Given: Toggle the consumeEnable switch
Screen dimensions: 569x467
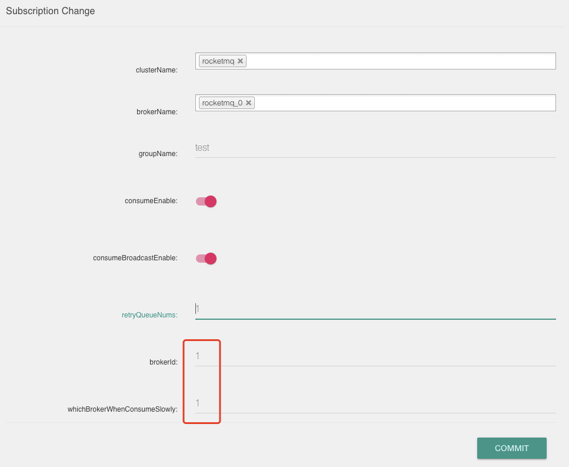Looking at the screenshot, I should pyautogui.click(x=206, y=201).
